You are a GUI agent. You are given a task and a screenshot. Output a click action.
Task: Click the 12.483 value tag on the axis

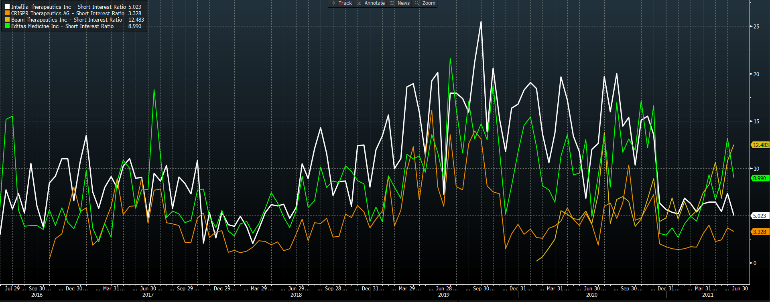pos(760,145)
